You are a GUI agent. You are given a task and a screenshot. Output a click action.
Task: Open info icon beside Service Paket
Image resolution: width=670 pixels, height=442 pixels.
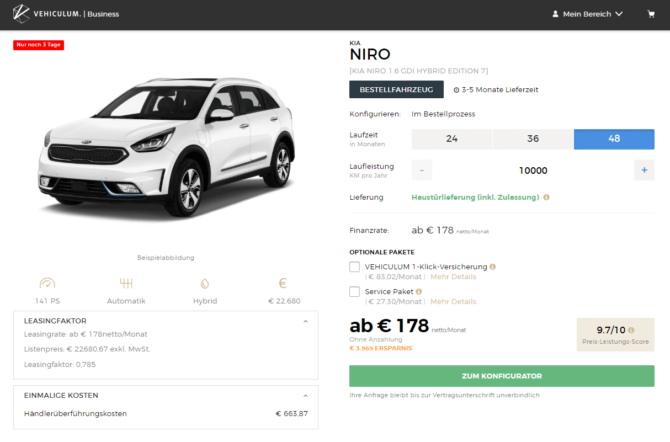[419, 291]
